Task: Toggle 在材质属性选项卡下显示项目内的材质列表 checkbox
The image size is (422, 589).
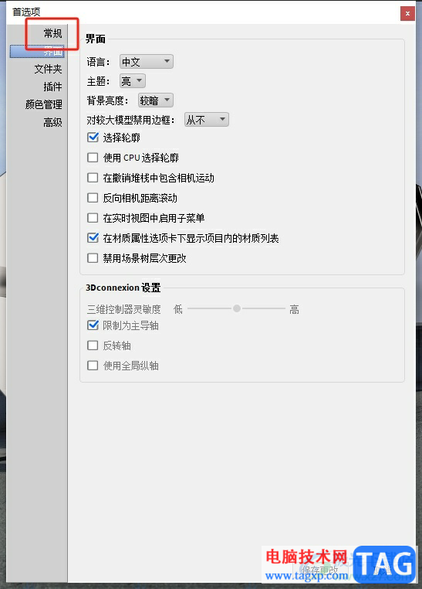Action: 93,238
